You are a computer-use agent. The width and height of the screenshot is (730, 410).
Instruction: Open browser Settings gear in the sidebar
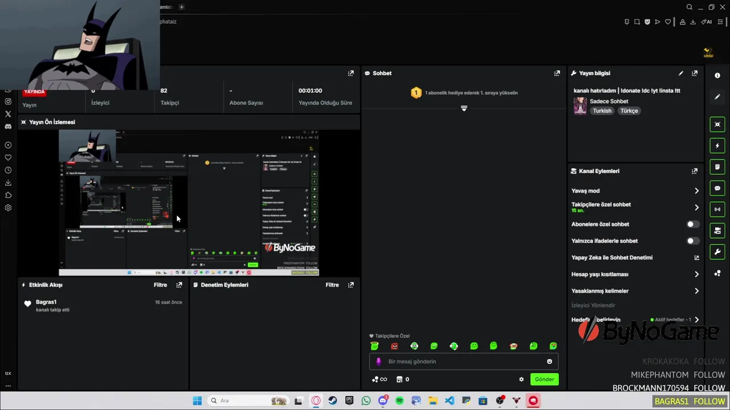pos(8,208)
